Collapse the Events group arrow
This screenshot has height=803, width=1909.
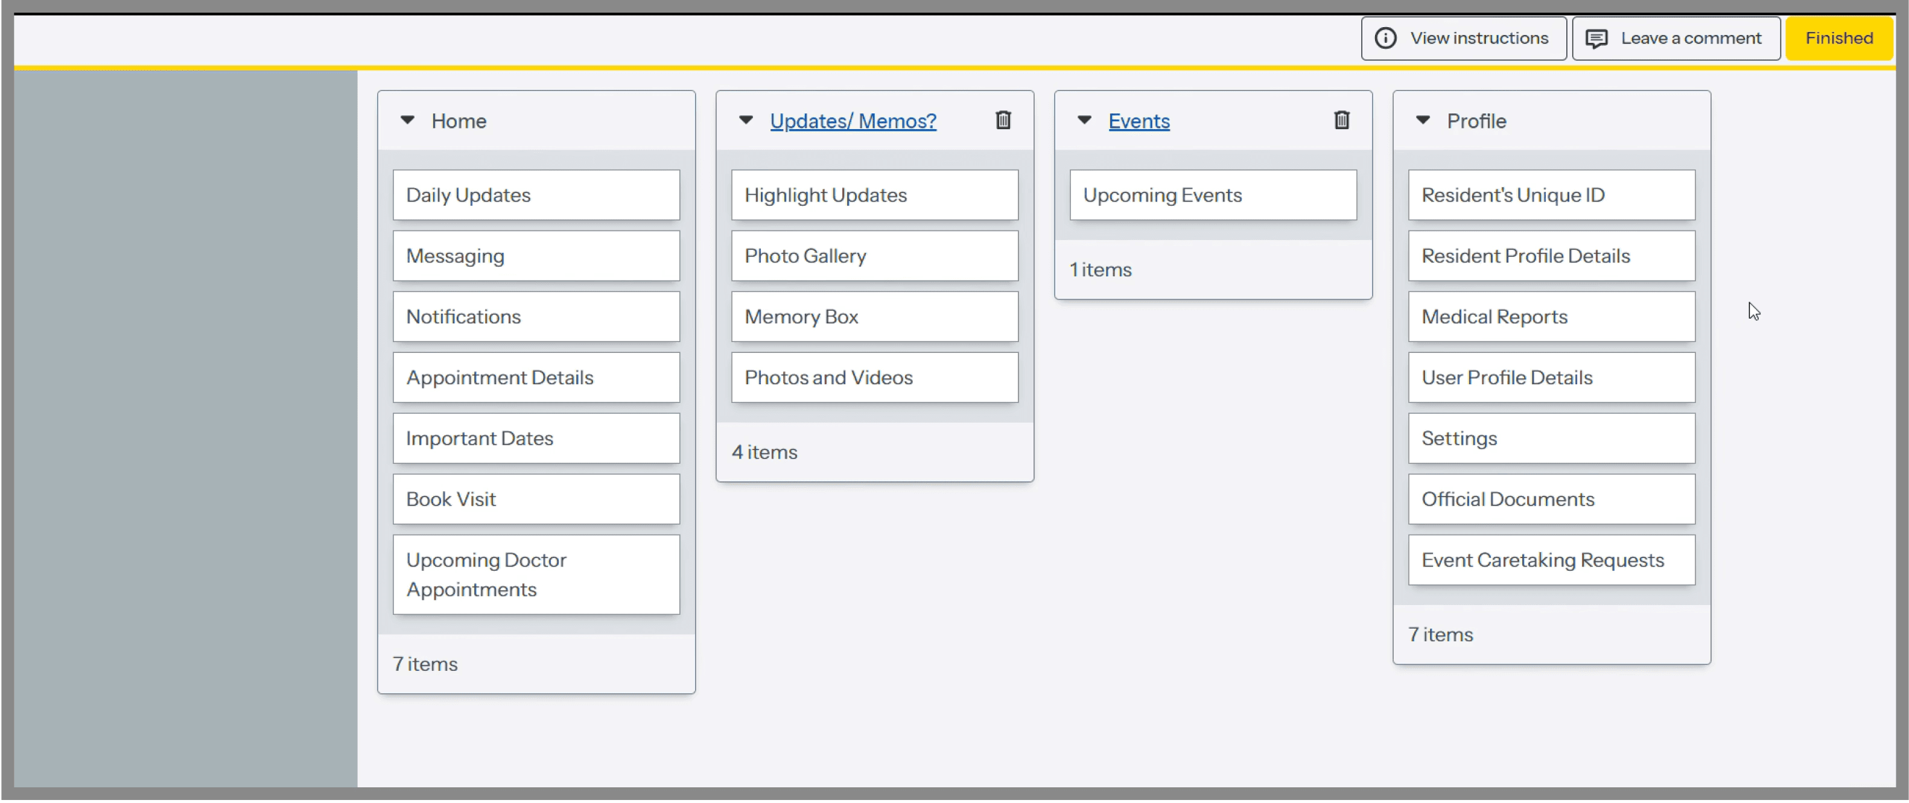coord(1084,120)
